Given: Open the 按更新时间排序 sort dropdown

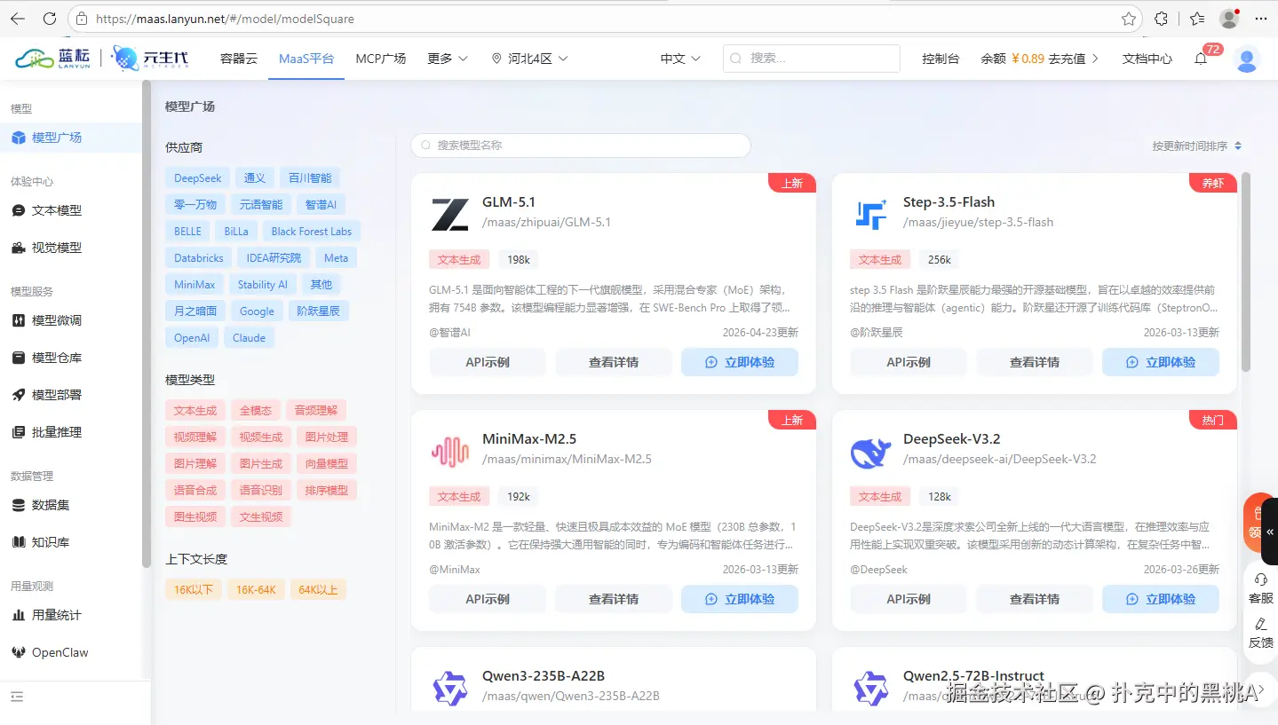Looking at the screenshot, I should pos(1196,146).
